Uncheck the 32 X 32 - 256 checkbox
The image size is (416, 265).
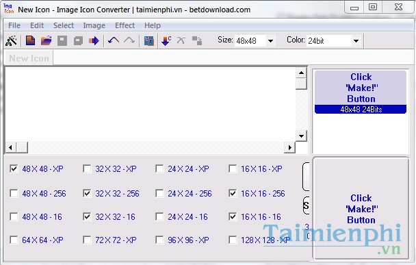[x=87, y=193]
